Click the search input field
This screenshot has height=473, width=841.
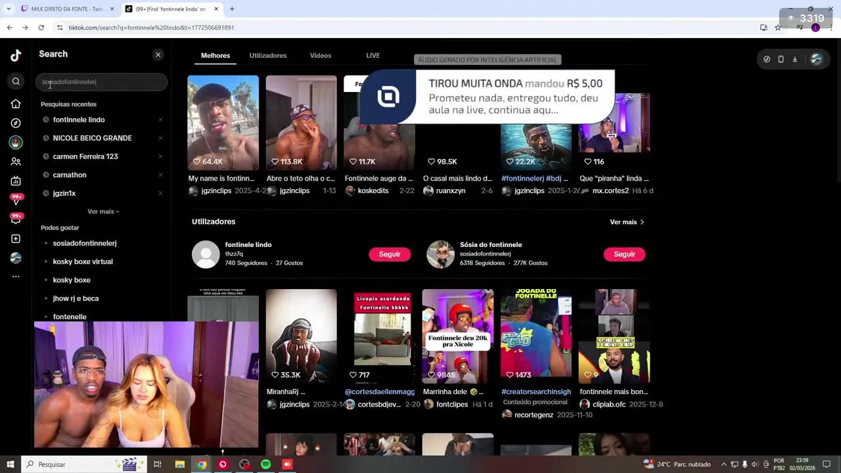click(x=101, y=82)
